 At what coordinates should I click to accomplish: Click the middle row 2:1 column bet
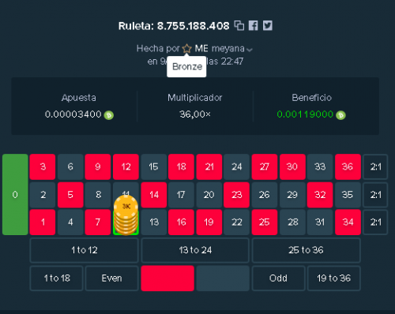pyautogui.click(x=375, y=195)
